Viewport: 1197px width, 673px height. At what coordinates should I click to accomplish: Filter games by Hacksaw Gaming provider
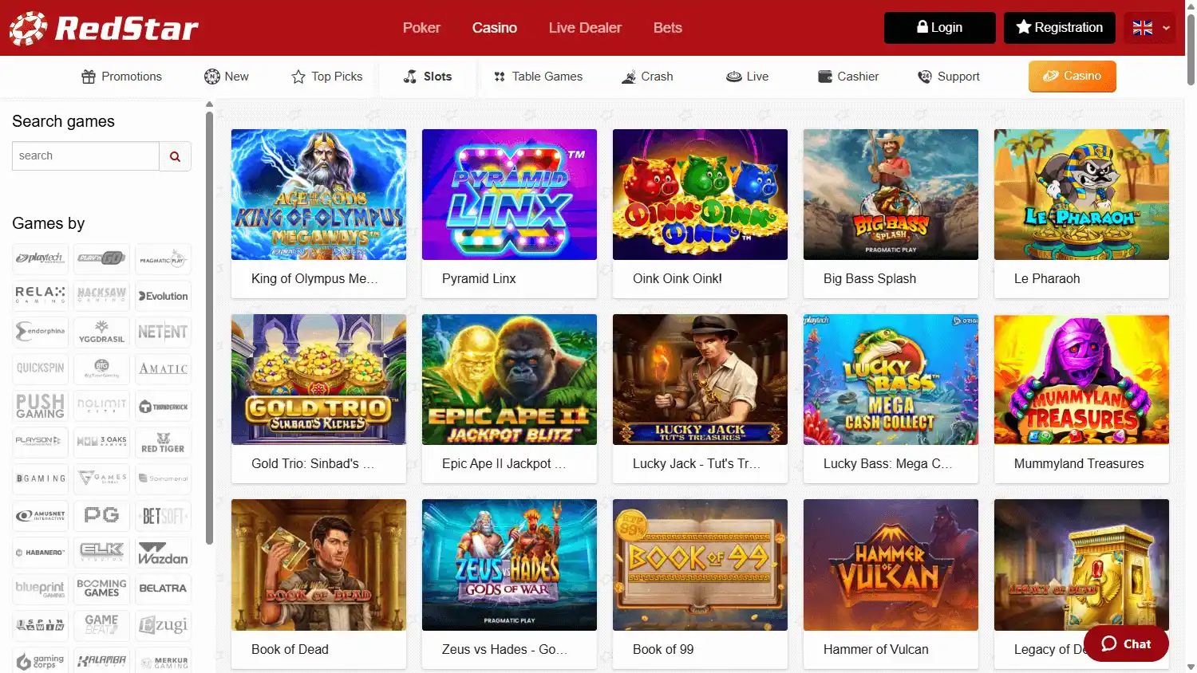[x=102, y=295]
